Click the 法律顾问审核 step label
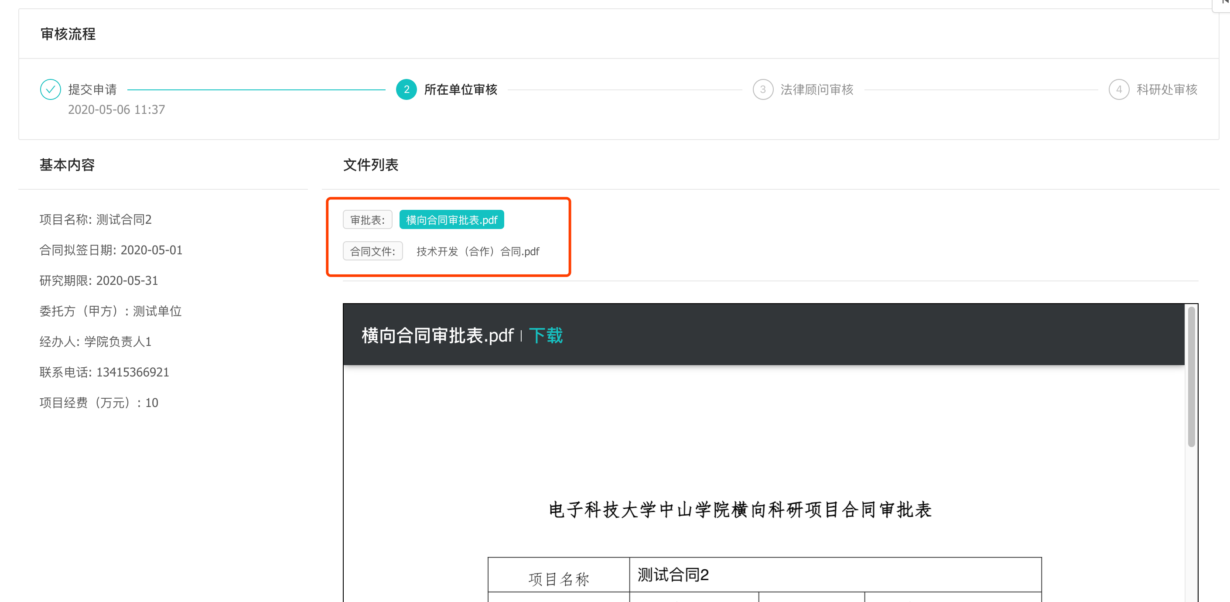Image resolution: width=1230 pixels, height=602 pixels. pos(817,89)
